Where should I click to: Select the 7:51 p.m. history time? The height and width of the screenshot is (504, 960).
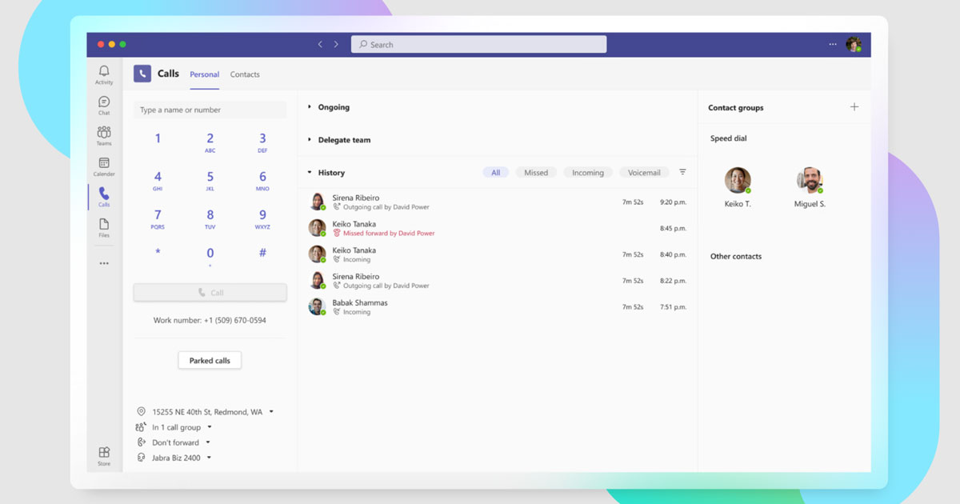673,307
